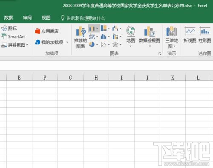Click the Map chart (地图) globe icon
213x168 pixels.
pyautogui.click(x=131, y=31)
